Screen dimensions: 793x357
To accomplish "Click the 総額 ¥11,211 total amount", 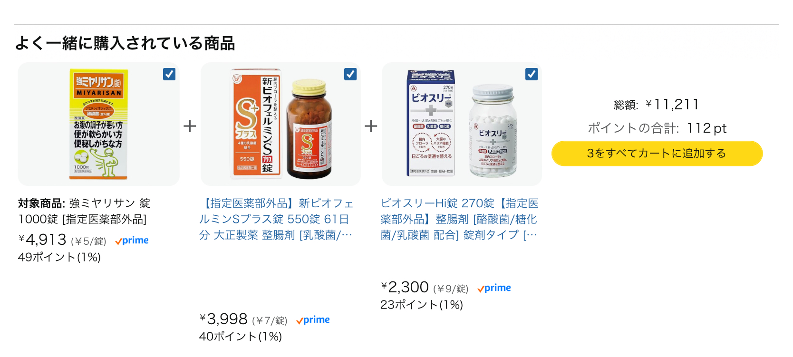I will (657, 105).
